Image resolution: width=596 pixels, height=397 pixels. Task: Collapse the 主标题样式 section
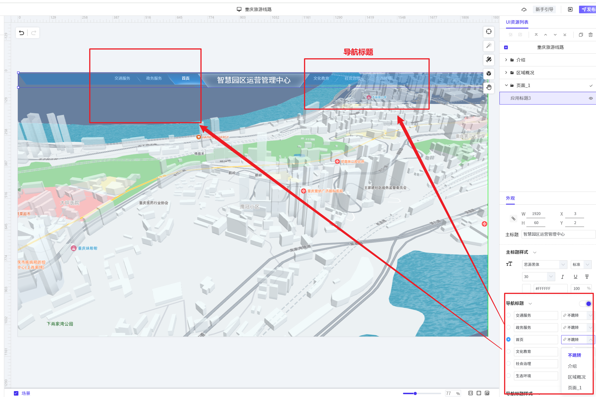[x=535, y=252]
